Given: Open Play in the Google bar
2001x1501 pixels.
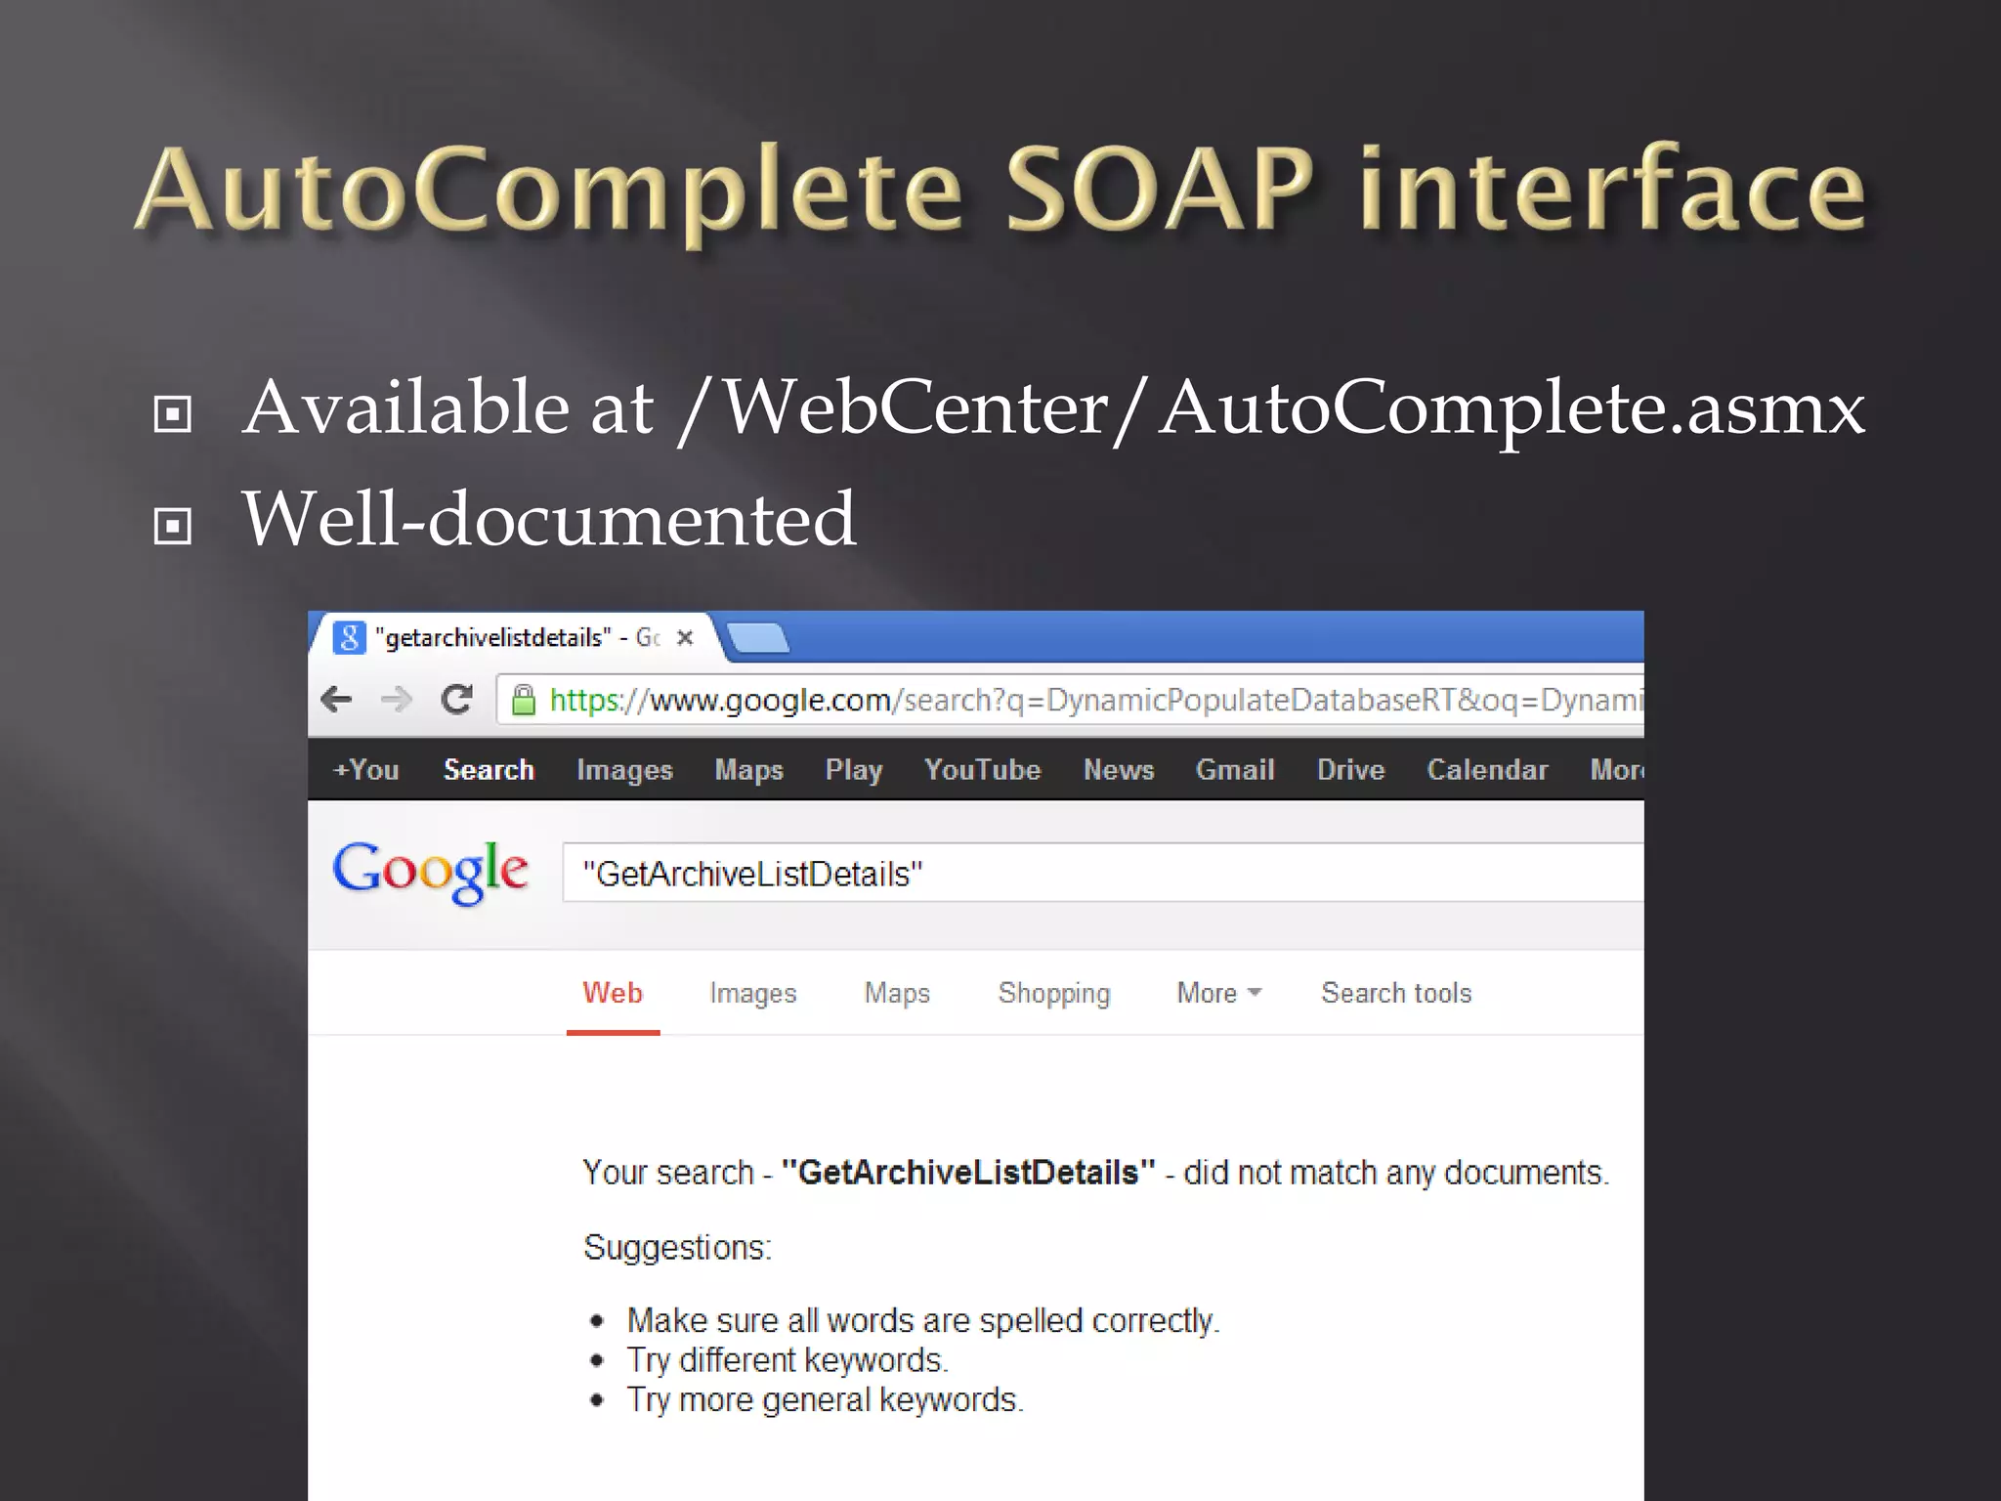Looking at the screenshot, I should pyautogui.click(x=854, y=770).
